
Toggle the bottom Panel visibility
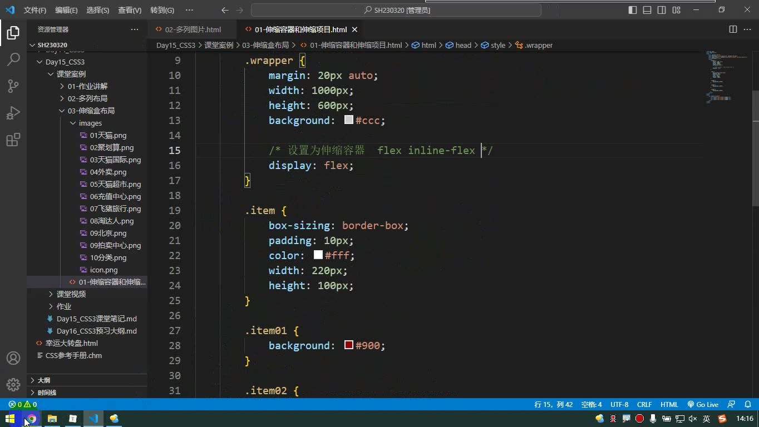(647, 10)
